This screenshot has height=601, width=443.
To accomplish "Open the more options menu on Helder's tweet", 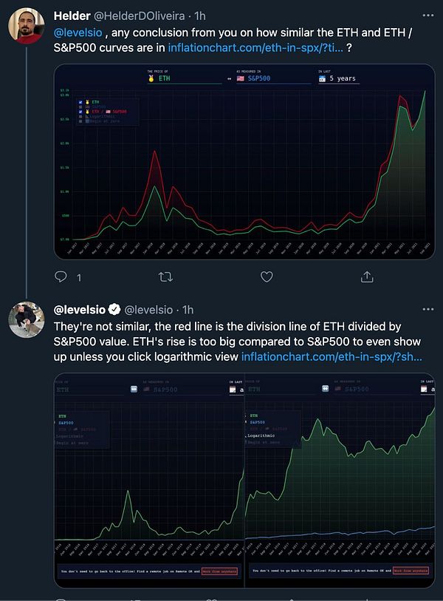I will (x=427, y=16).
